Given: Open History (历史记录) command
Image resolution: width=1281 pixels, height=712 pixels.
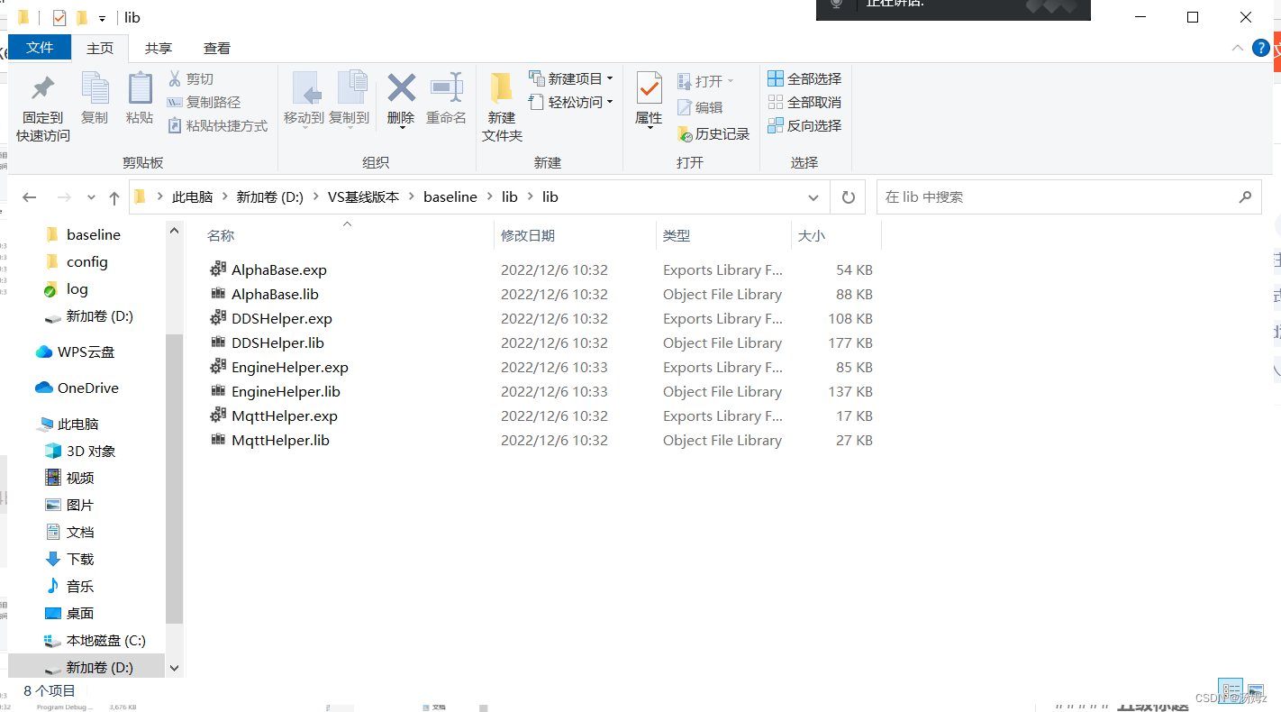Looking at the screenshot, I should (x=713, y=133).
